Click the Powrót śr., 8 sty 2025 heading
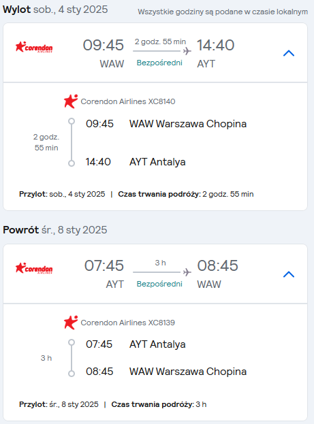The image size is (314, 424). tap(55, 230)
